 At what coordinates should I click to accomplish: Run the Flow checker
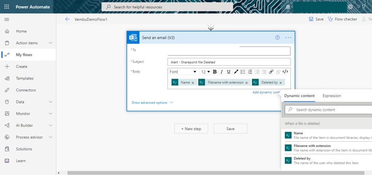click(343, 20)
